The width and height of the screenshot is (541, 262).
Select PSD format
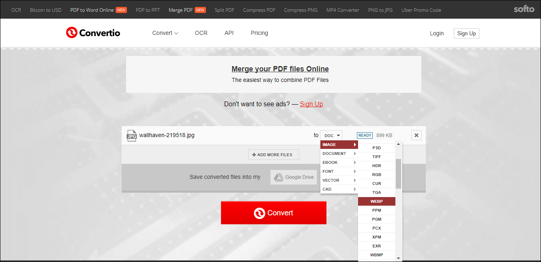coord(376,148)
